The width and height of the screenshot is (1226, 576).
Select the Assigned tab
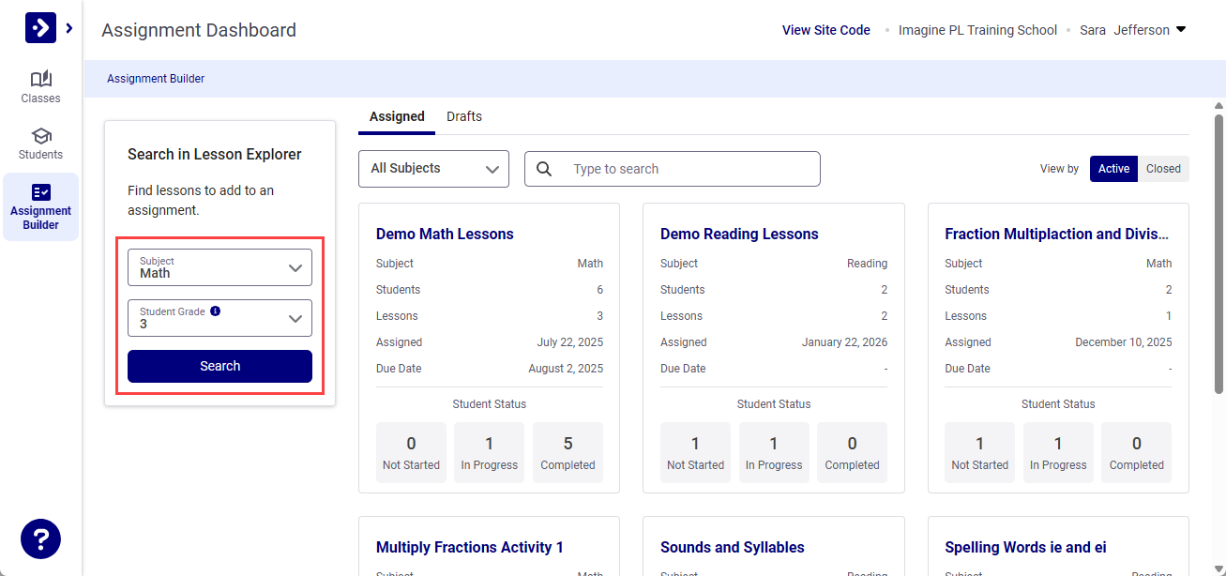click(397, 116)
